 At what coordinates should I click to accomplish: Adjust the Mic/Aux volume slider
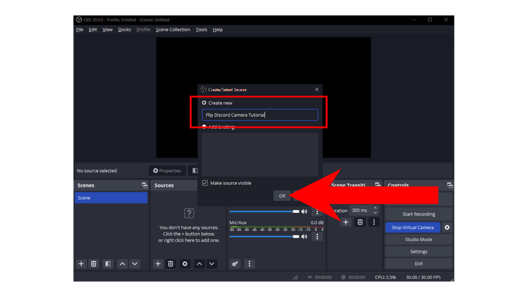pos(265,236)
